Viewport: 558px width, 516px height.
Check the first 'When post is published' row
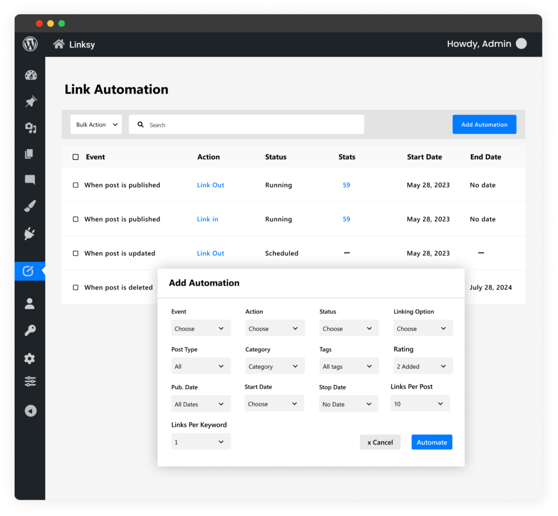(75, 185)
